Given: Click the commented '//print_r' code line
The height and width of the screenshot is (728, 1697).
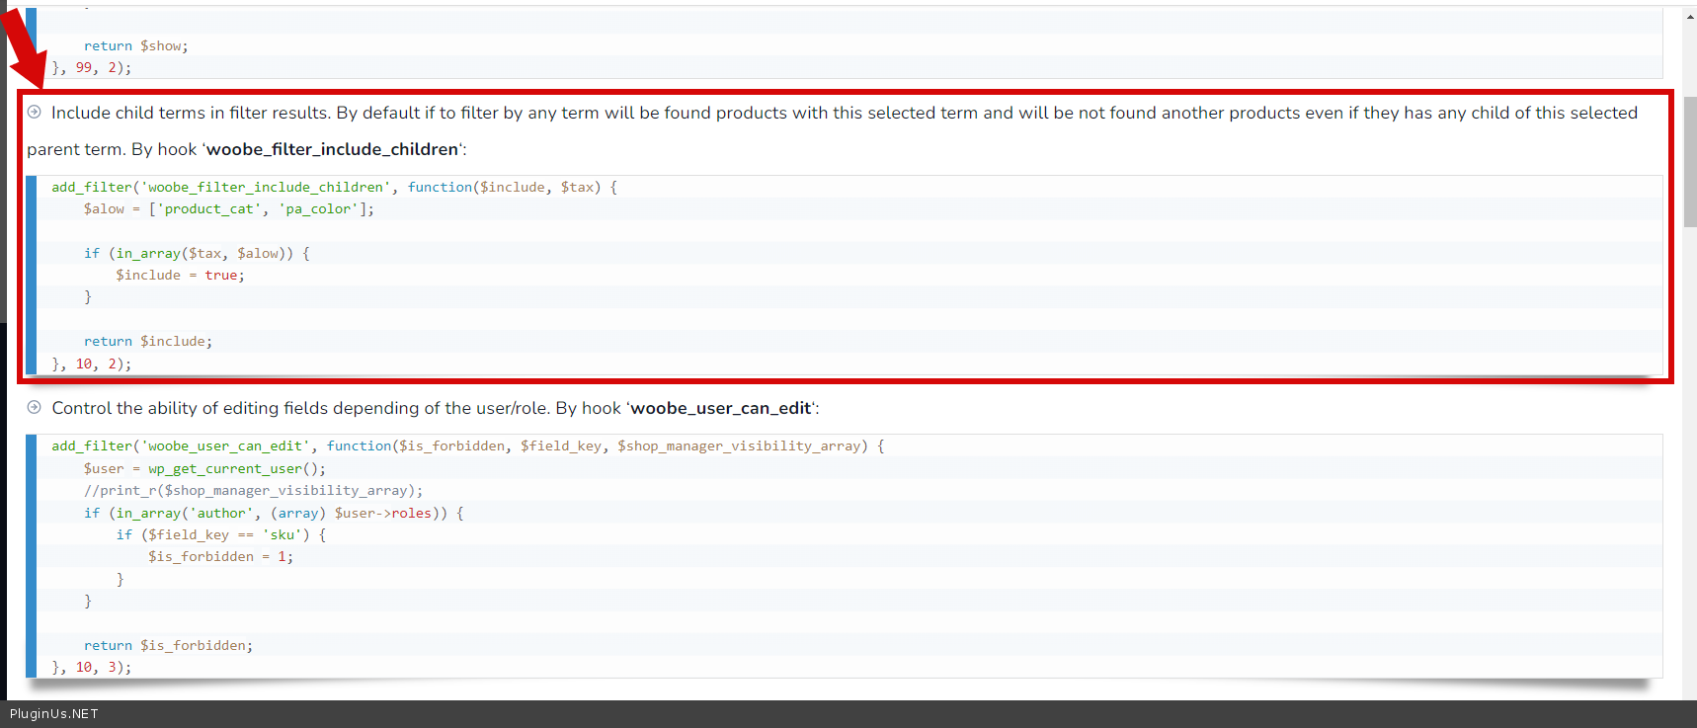Looking at the screenshot, I should click(253, 491).
